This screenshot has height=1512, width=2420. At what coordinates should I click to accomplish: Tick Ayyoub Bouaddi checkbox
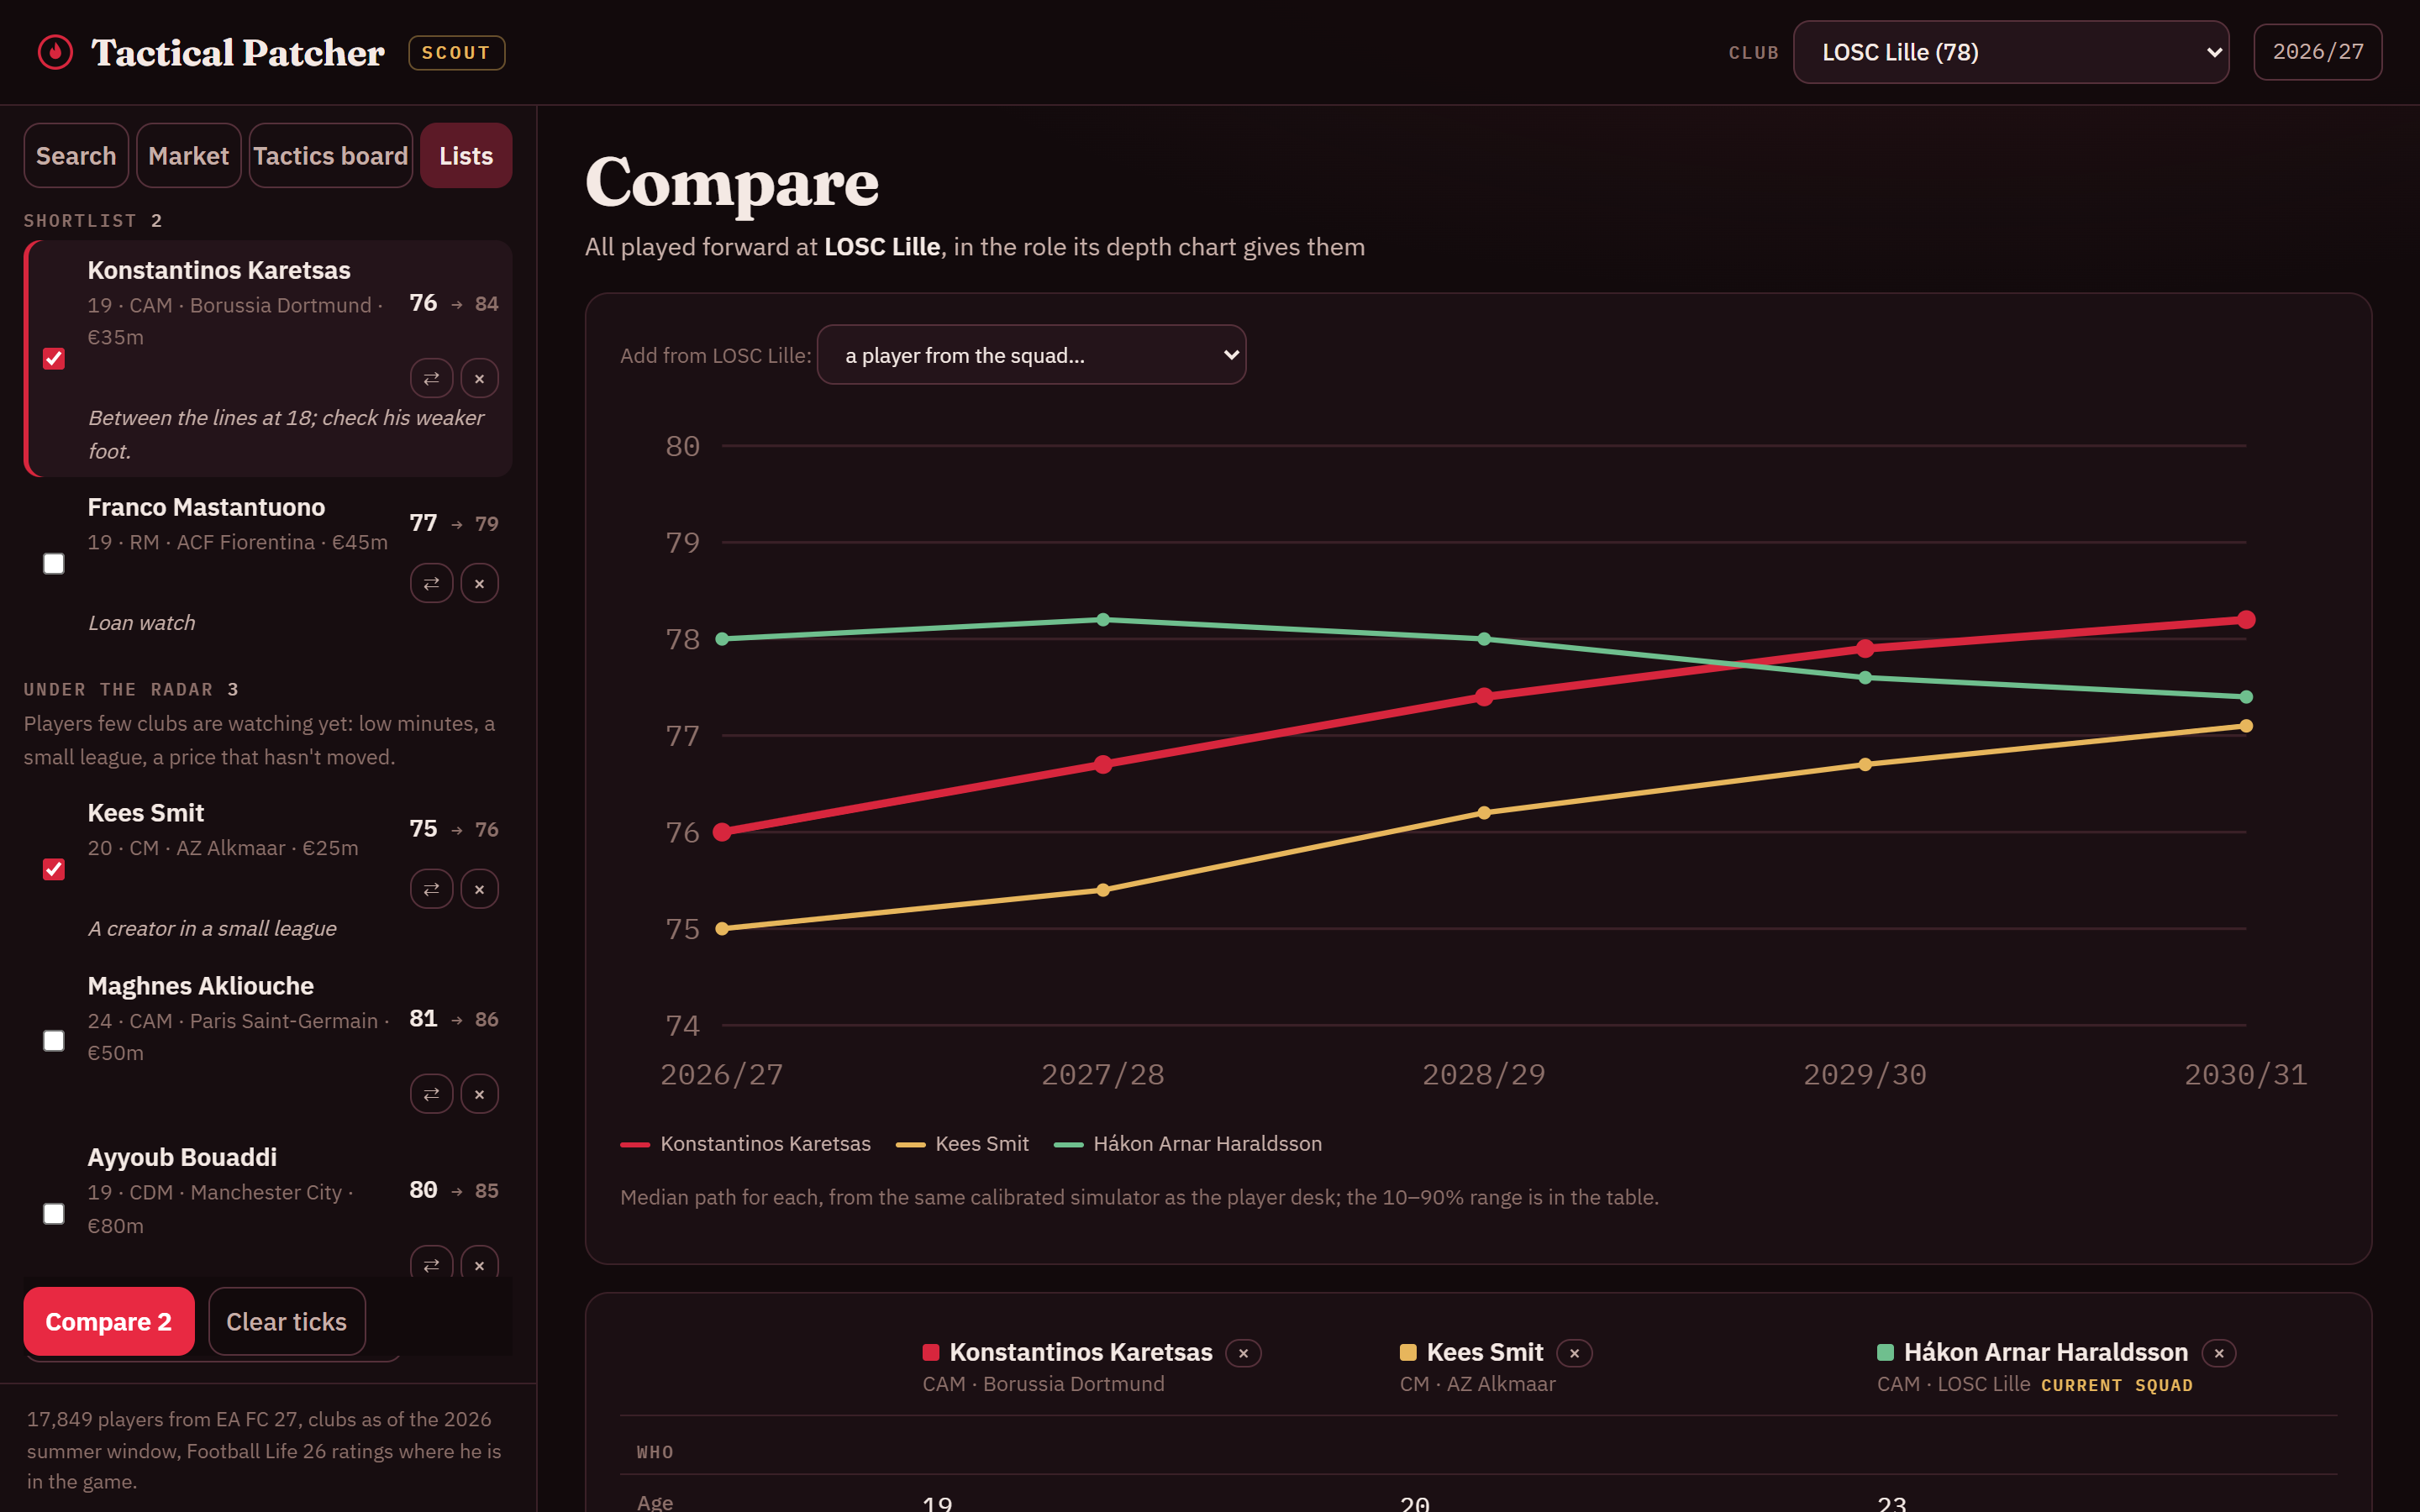click(54, 1214)
